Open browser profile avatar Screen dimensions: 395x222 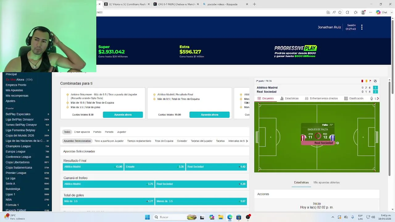pyautogui.click(x=363, y=12)
